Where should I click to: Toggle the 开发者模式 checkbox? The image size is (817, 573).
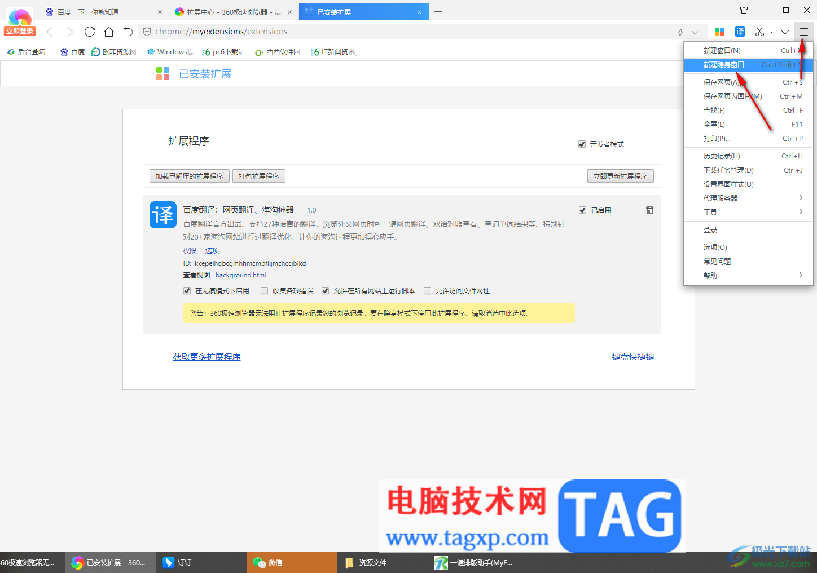coord(582,144)
